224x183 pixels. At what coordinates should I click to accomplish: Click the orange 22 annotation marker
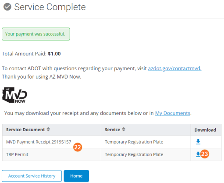[78, 147]
